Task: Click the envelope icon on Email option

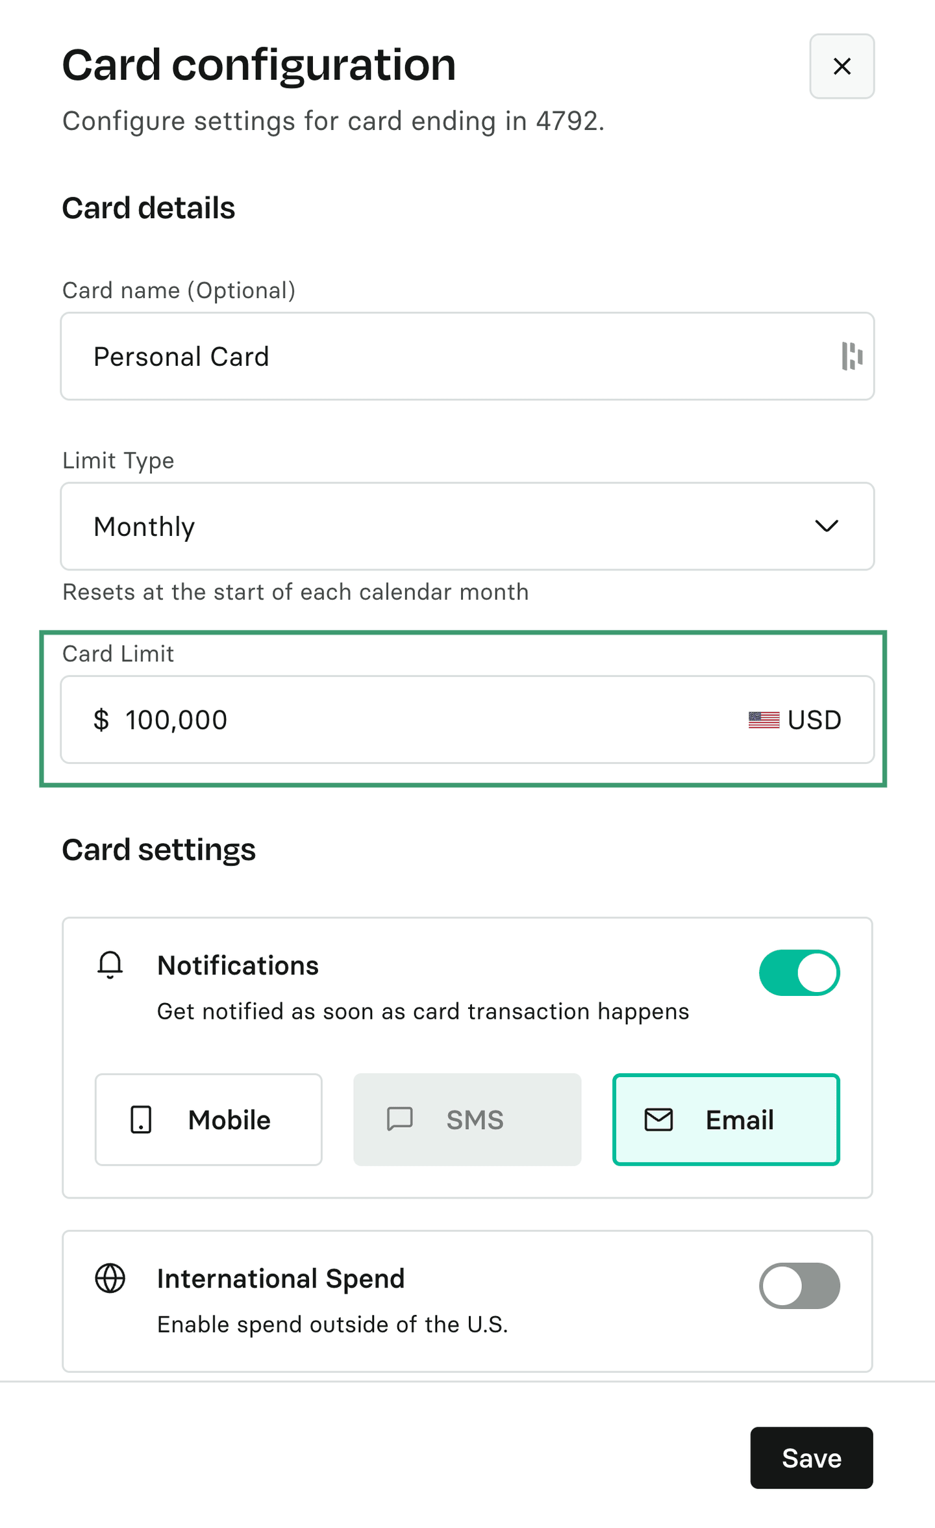Action: (658, 1119)
